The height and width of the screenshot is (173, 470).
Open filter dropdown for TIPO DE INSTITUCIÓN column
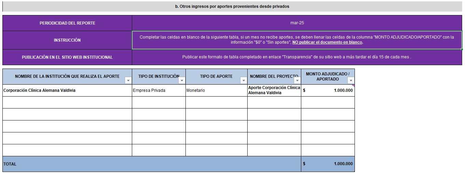[x=182, y=81]
